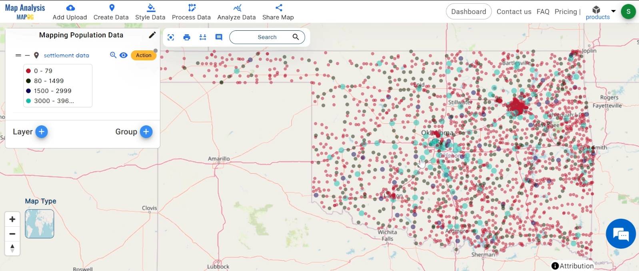
Task: Open the FAQ link
Action: (543, 12)
